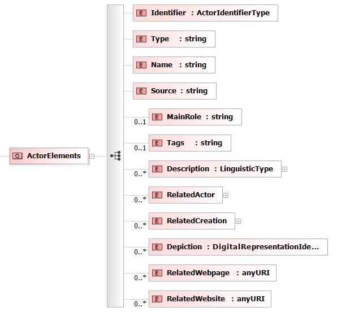337x312 pixels.
Task: Click the sequence compositor icon
Action: click(115, 156)
